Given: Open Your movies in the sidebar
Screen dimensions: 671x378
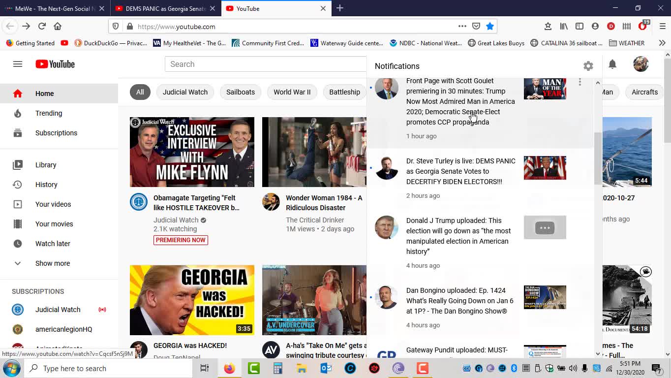Looking at the screenshot, I should (x=59, y=224).
